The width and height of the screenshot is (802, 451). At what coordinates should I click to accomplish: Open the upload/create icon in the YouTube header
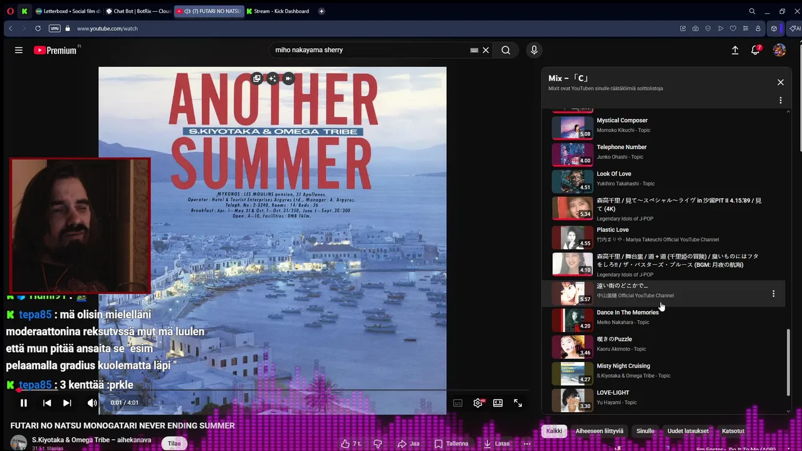coord(735,50)
